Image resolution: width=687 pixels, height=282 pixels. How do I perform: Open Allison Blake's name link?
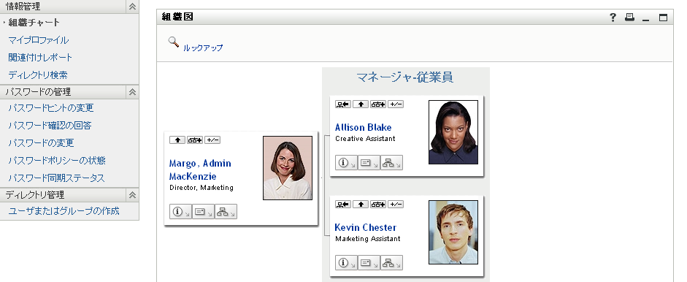click(364, 128)
